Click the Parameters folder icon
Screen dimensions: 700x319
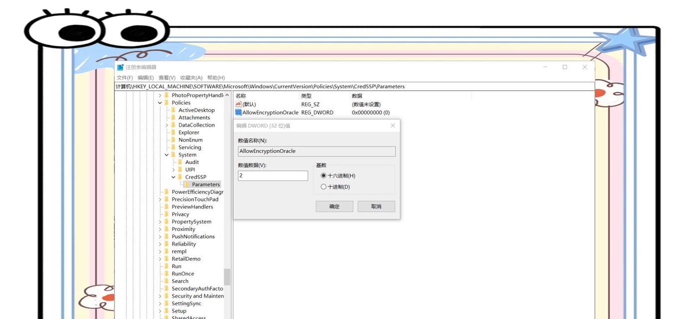[x=187, y=184]
